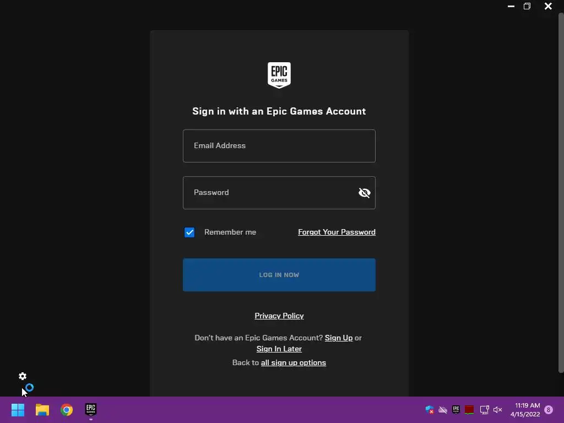Minimize the Epic Games Launcher window

click(511, 6)
